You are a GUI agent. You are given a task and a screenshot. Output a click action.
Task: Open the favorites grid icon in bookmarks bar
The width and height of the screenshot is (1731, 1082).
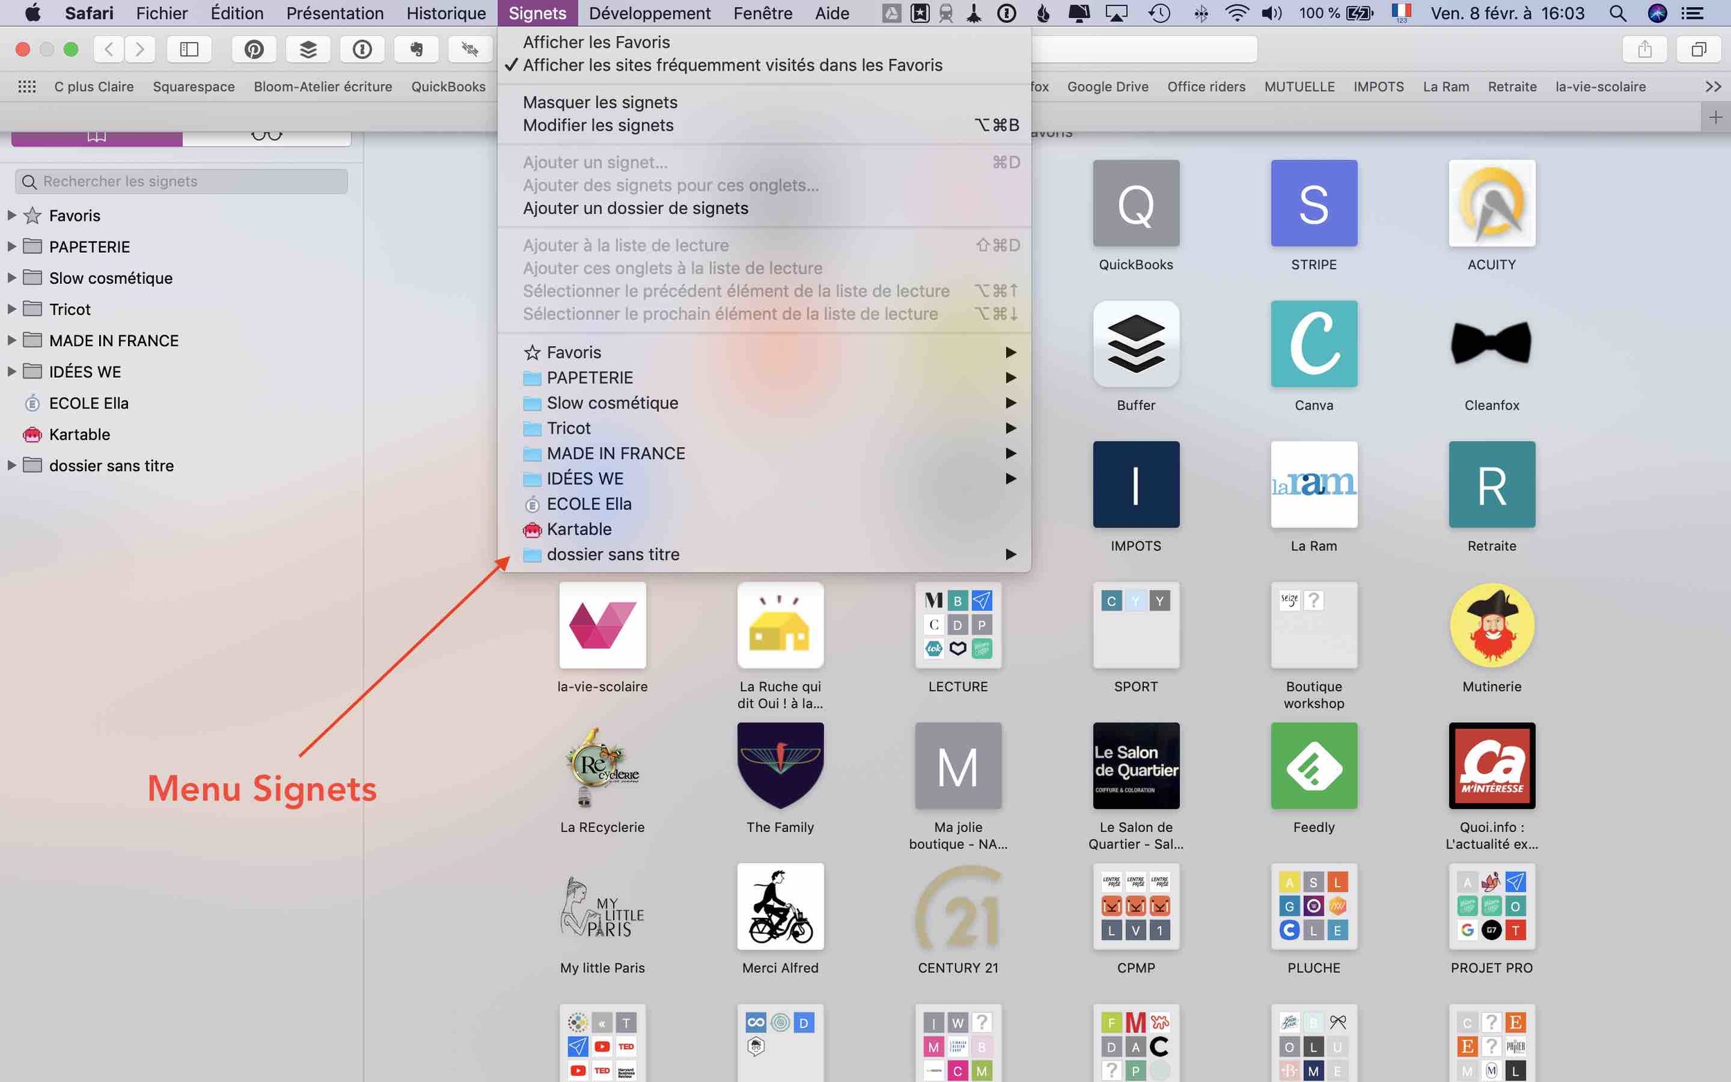27,87
